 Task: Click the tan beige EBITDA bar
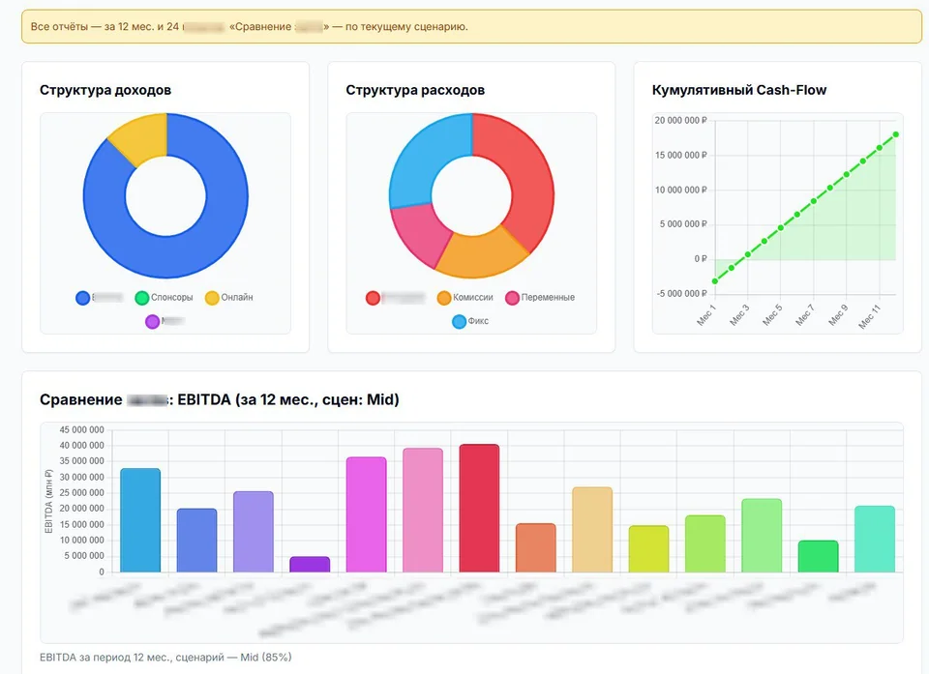[592, 530]
